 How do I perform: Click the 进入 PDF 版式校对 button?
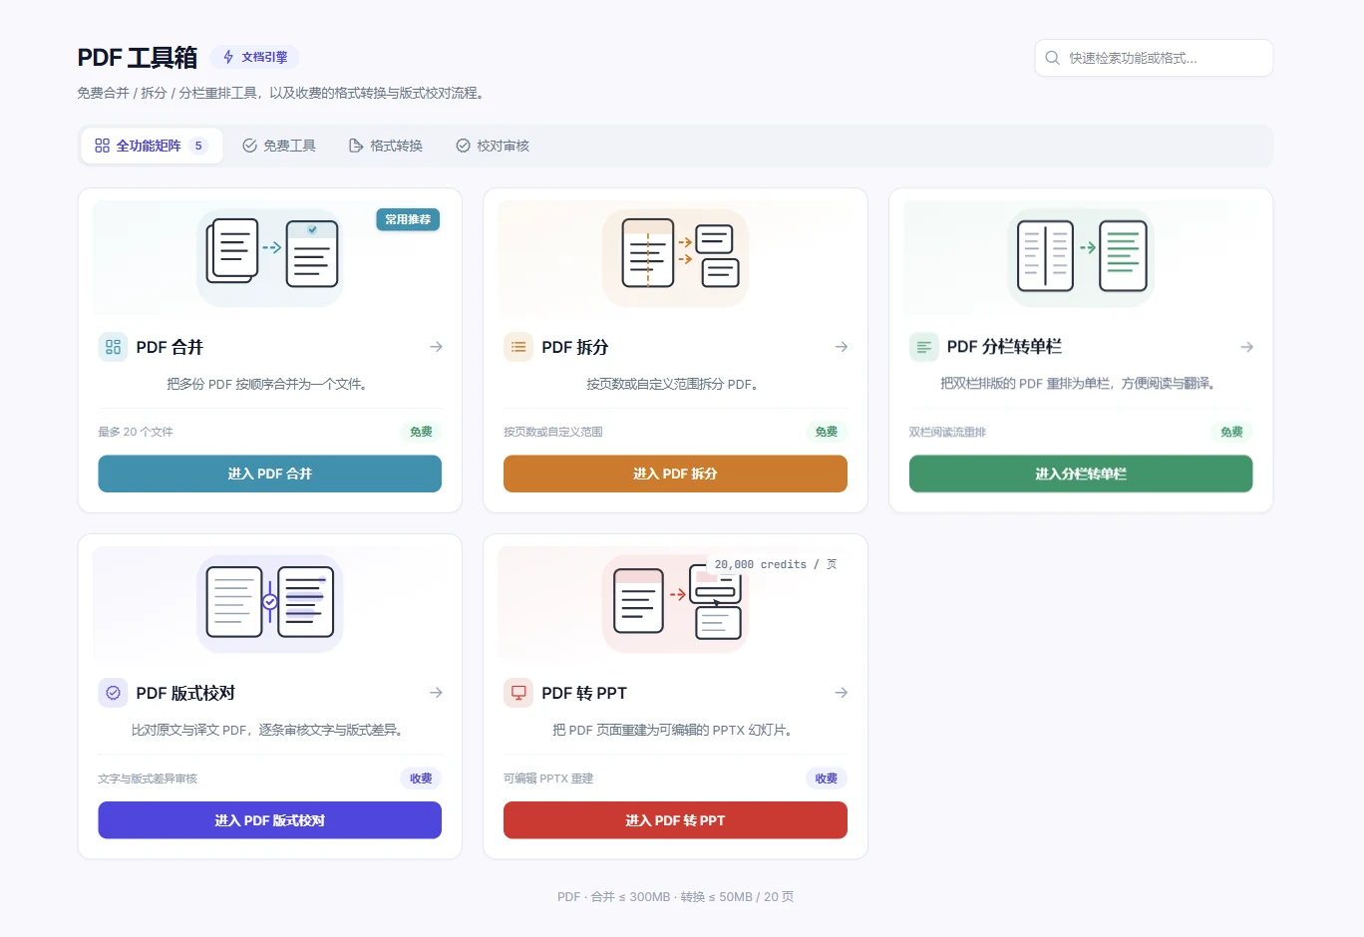270,820
